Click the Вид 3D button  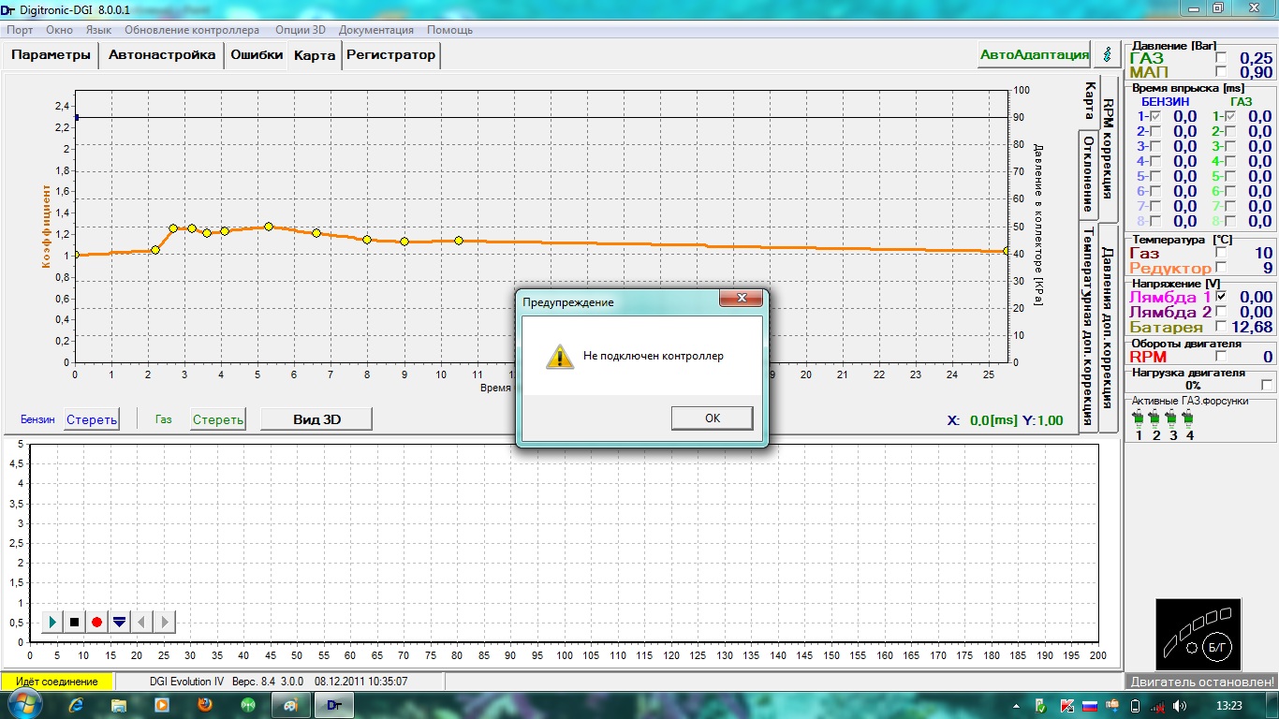tap(316, 419)
